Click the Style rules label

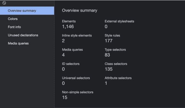pos(112,36)
